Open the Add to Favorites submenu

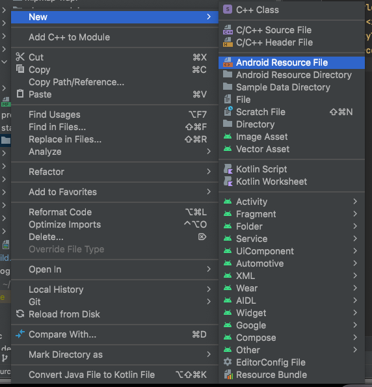pos(114,192)
